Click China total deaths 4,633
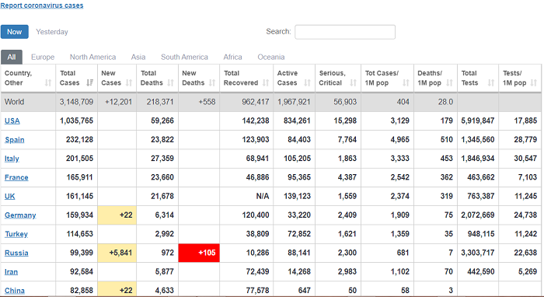 coord(165,291)
